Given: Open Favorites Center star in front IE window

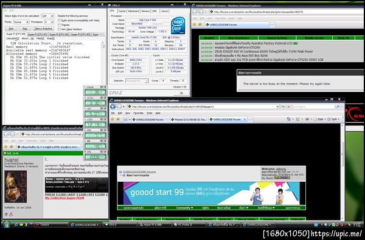Looking at the screenshot, I should tap(113, 119).
